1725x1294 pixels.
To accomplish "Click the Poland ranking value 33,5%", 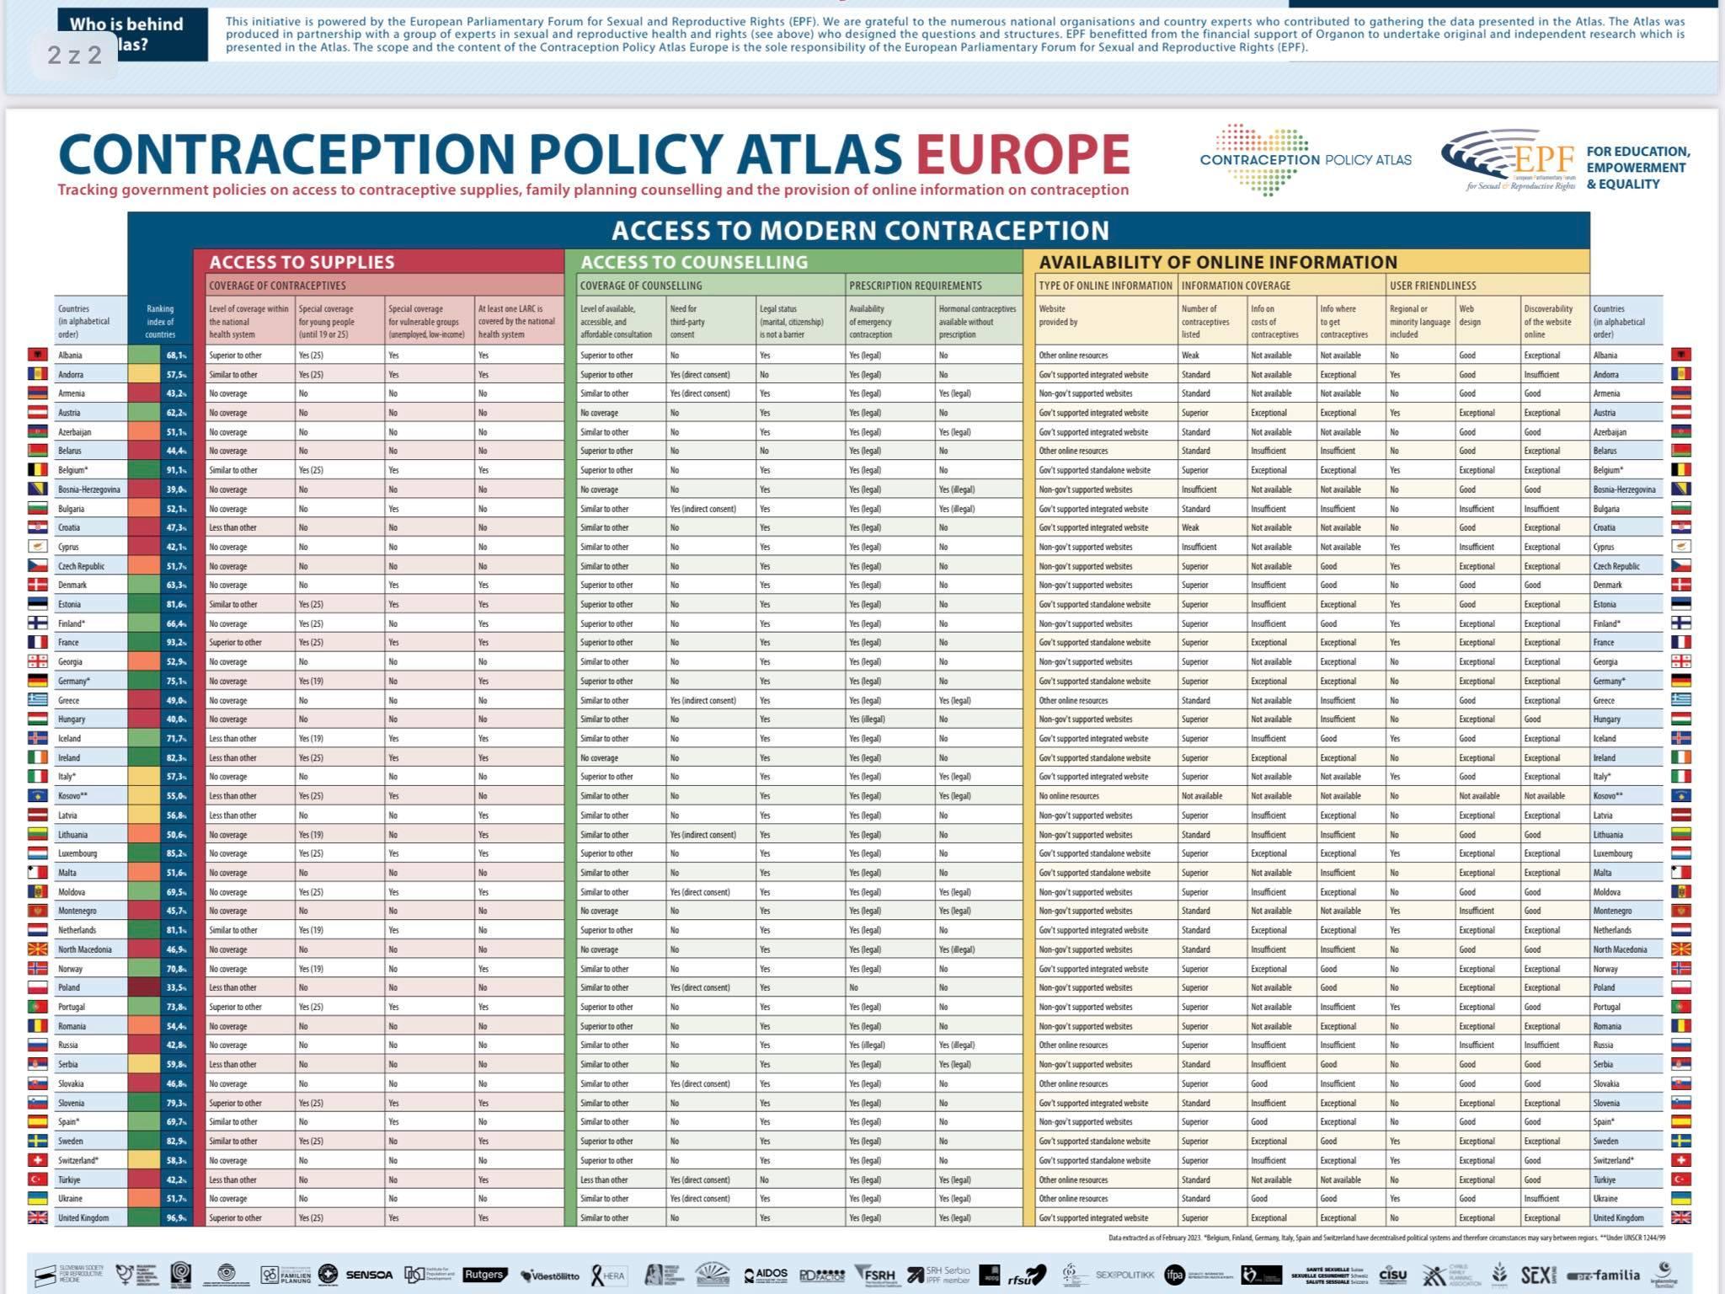I will pyautogui.click(x=176, y=987).
